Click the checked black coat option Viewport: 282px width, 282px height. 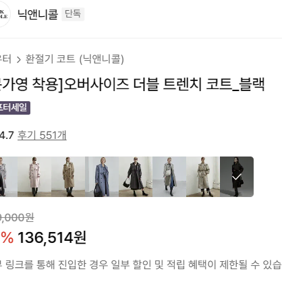point(237,177)
